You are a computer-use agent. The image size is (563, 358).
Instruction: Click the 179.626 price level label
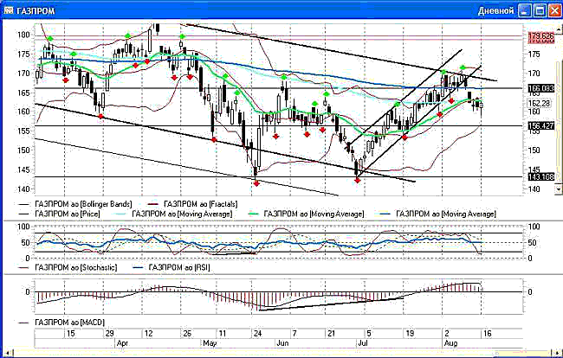tap(540, 36)
